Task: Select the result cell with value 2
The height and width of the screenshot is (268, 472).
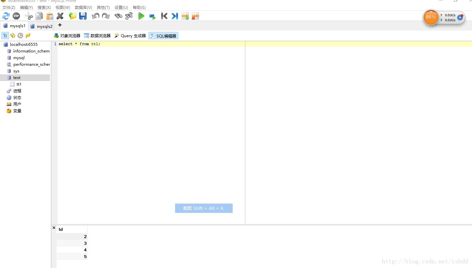Action: pos(72,236)
